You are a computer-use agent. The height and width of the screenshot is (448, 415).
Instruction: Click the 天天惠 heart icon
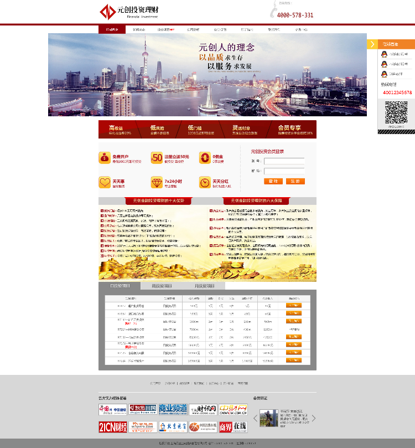pos(105,182)
